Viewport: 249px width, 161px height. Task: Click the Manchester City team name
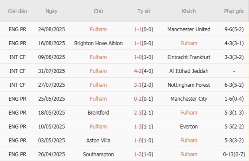189,99
